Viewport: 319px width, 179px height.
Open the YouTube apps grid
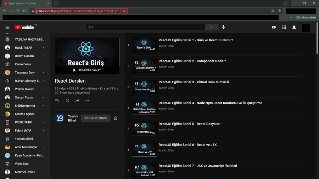pyautogui.click(x=284, y=27)
